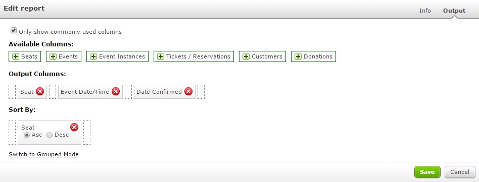The image size is (479, 182).
Task: Expand the Seats column group plus icon
Action: [16, 56]
